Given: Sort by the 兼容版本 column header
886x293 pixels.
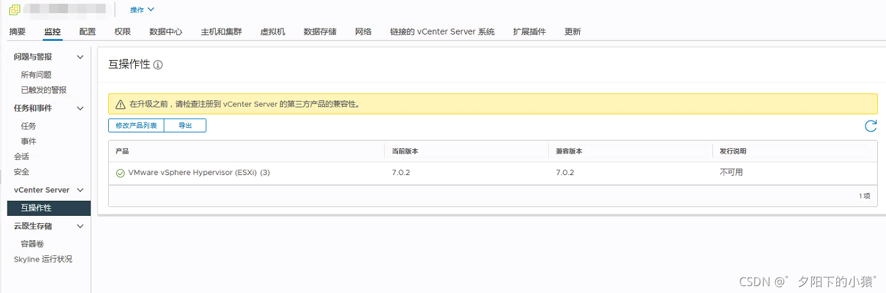Looking at the screenshot, I should coord(570,151).
